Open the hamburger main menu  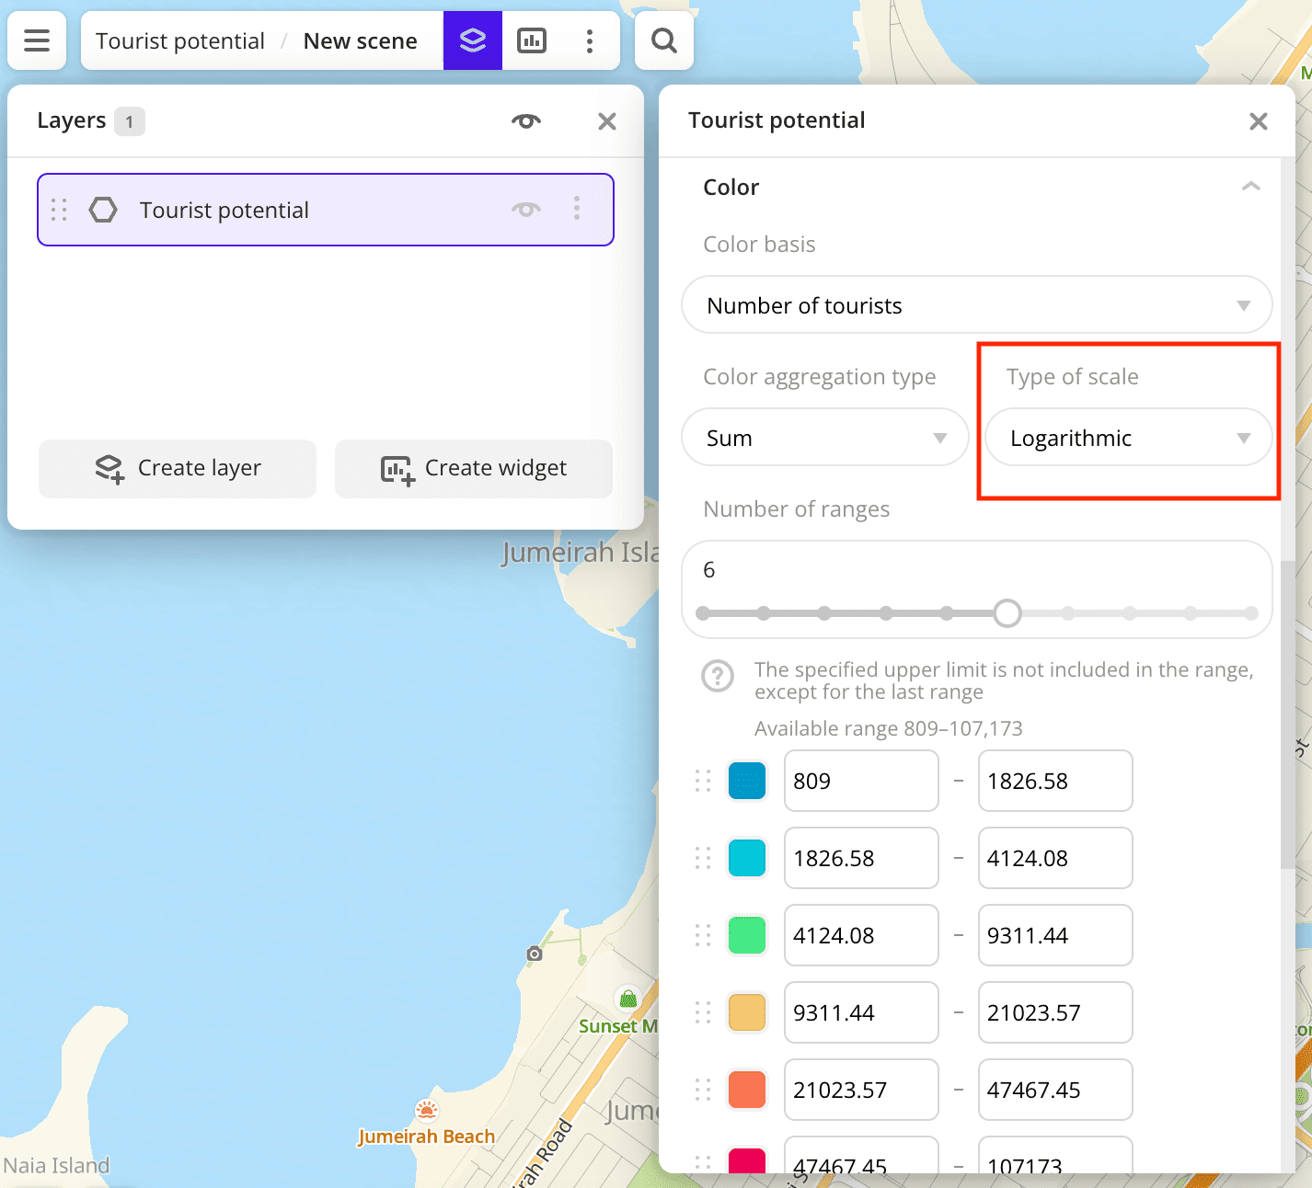click(37, 40)
